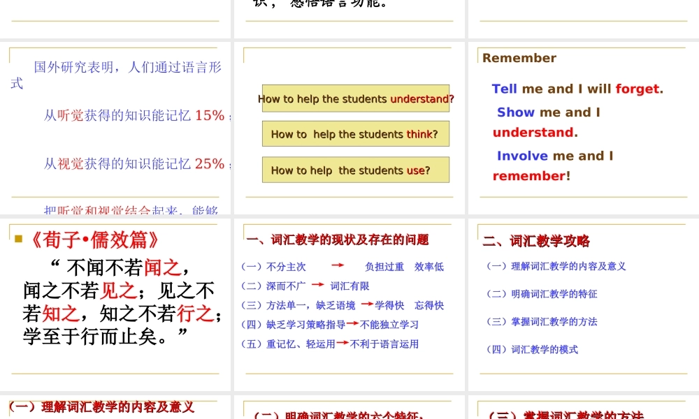Open the slide about 国外研究表明
699x419 pixels.
[x=115, y=128]
